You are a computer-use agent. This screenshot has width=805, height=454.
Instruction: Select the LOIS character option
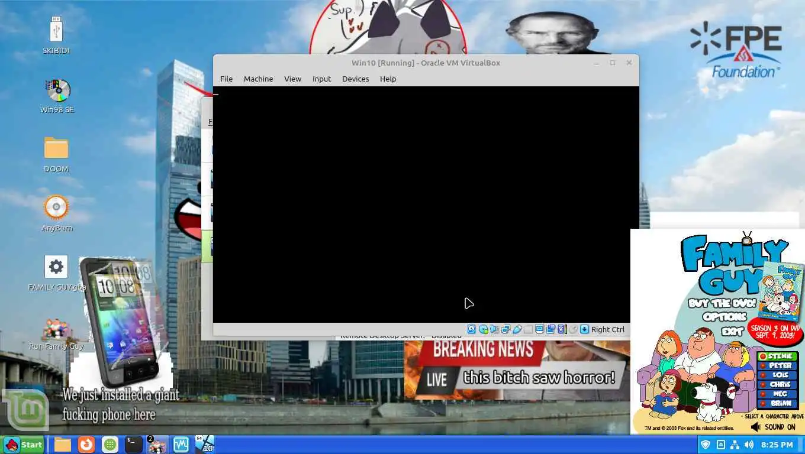778,375
